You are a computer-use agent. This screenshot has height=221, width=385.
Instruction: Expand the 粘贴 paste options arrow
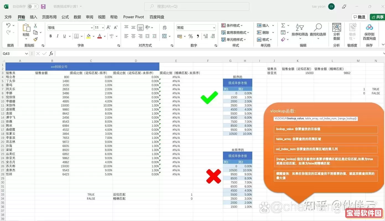click(26, 39)
